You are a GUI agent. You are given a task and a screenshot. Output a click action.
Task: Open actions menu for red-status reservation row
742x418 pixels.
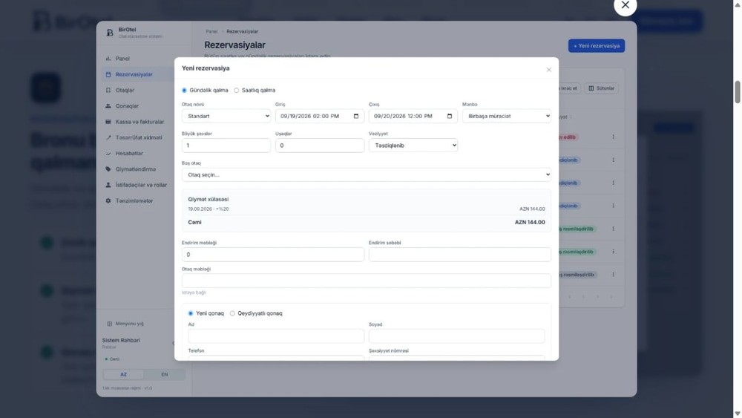[614, 137]
